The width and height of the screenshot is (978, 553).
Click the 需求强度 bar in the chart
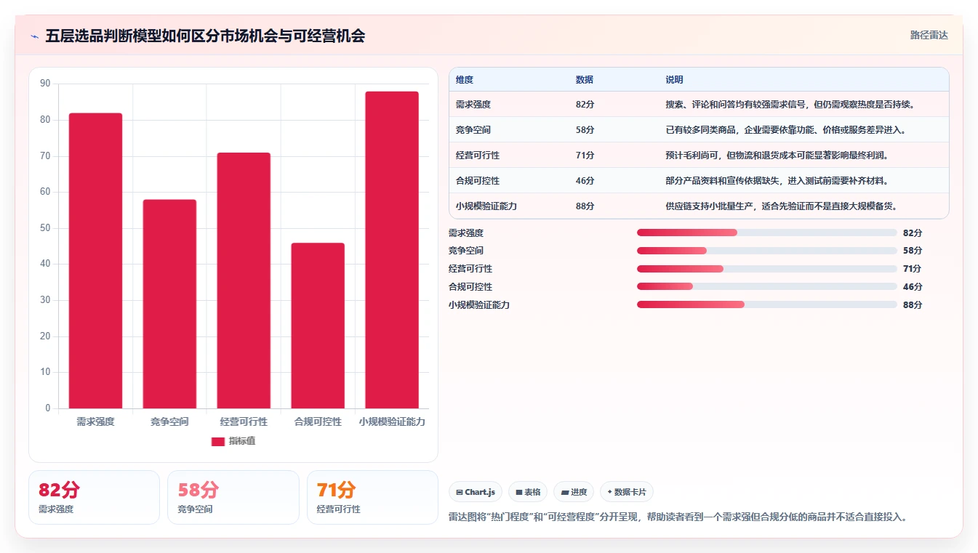coord(95,261)
